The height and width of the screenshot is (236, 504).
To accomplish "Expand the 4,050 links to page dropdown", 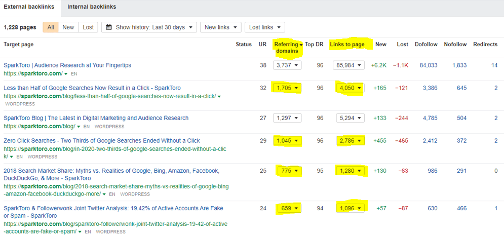I will [350, 88].
